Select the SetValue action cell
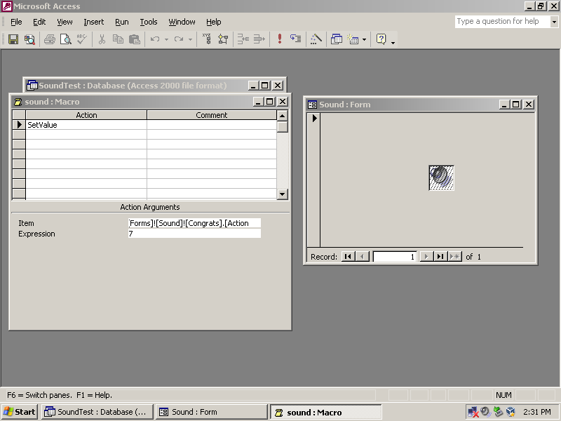Viewport: 561px width, 421px height. 86,125
